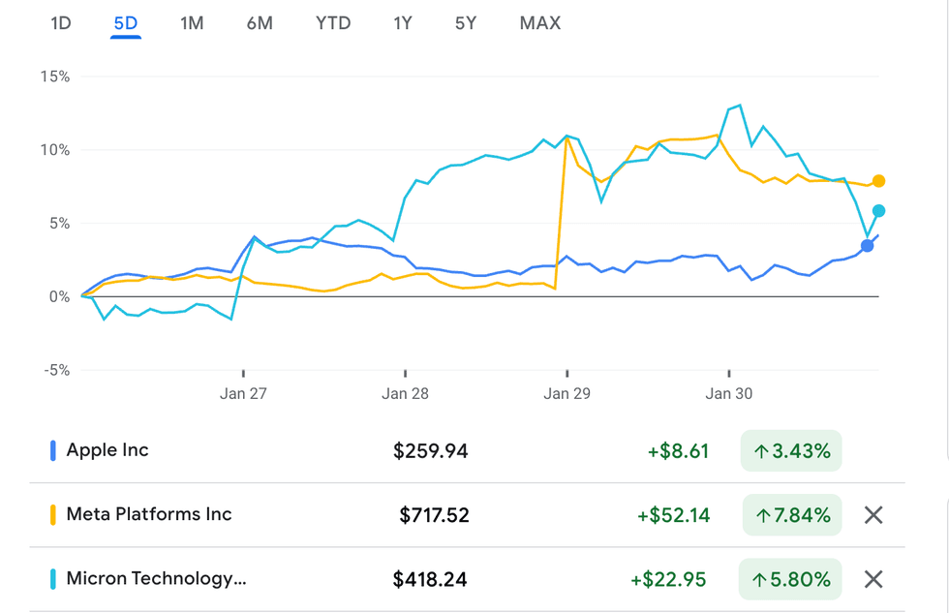Screen dimensions: 949x613
Task: Open the MAX time range
Action: pyautogui.click(x=539, y=23)
